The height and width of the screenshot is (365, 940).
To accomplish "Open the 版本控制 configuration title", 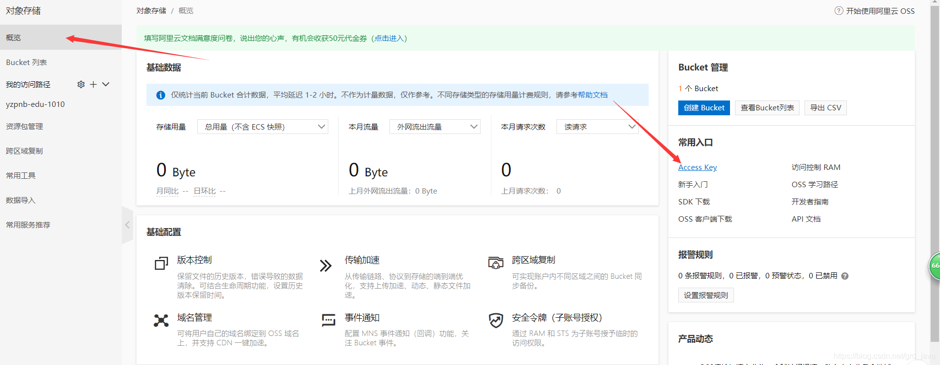I will pos(194,260).
